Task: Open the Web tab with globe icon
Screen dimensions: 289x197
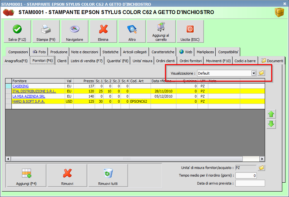Action: pyautogui.click(x=186, y=52)
